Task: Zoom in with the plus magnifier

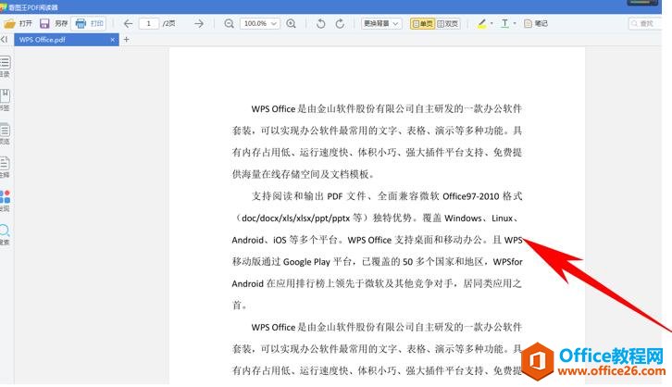Action: pyautogui.click(x=291, y=23)
